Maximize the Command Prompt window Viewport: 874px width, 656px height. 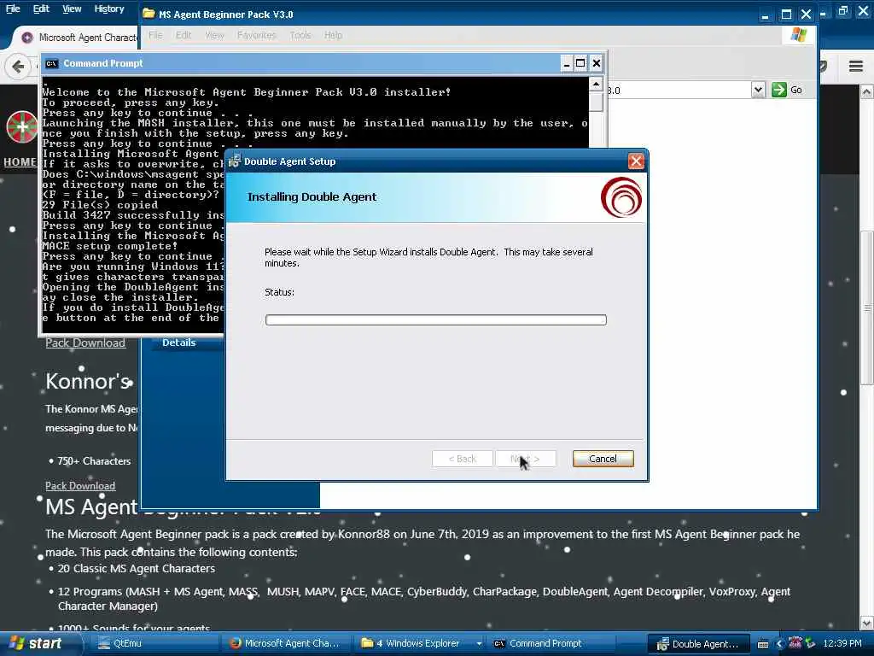point(580,63)
